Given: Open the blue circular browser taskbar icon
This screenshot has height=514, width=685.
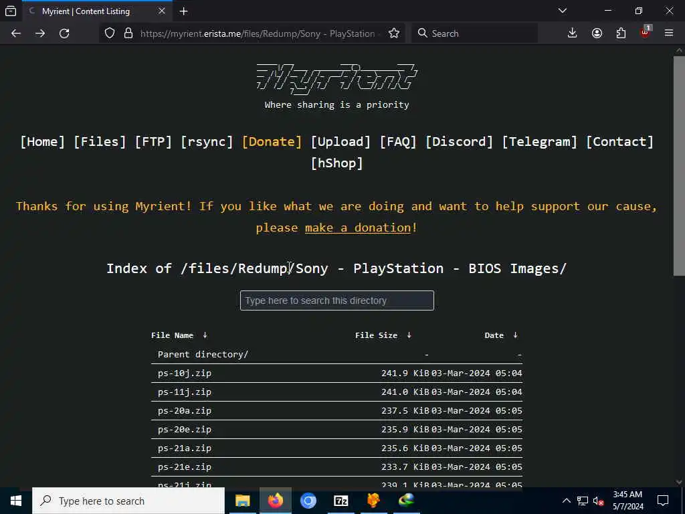Looking at the screenshot, I should [x=308, y=501].
